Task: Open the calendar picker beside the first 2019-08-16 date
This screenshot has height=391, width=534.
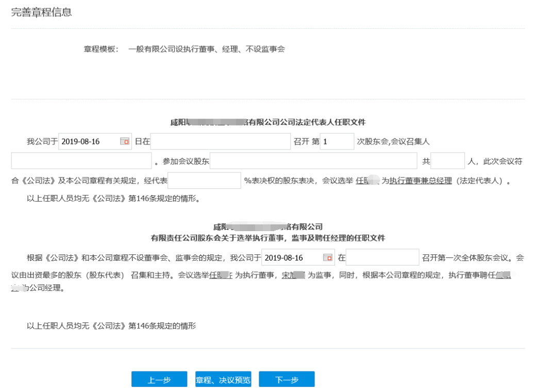Action: [124, 141]
